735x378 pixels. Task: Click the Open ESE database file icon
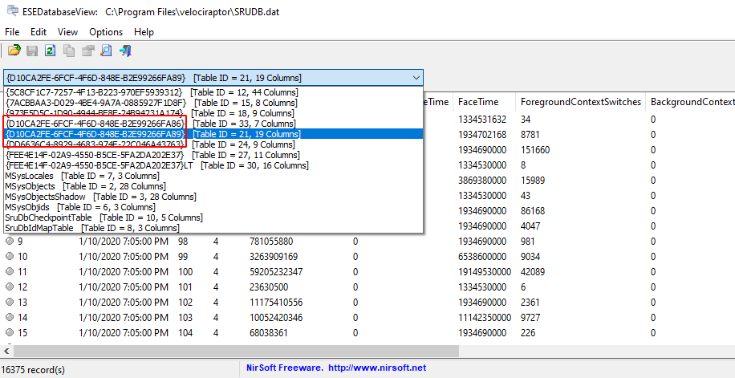point(14,51)
